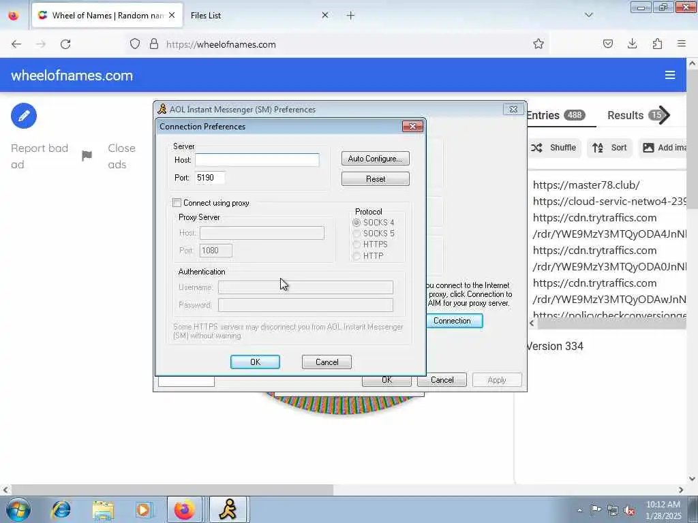This screenshot has width=698, height=523.
Task: Focus the Server Host input field
Action: click(257, 159)
